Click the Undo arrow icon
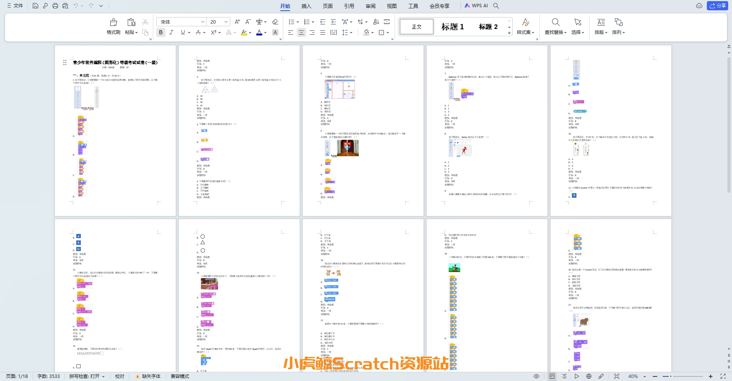 [76, 6]
